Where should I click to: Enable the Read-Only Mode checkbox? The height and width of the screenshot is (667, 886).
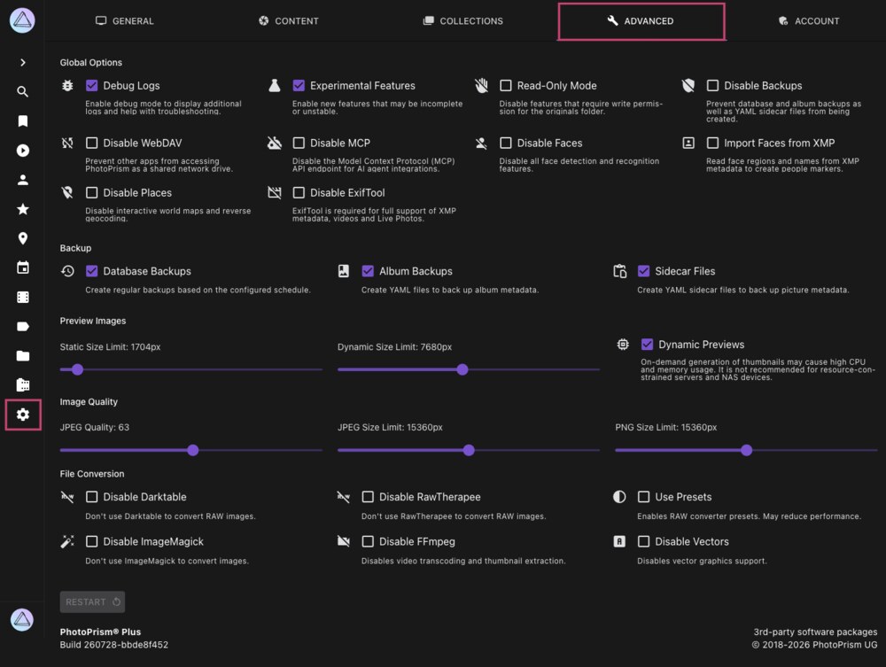click(x=506, y=85)
